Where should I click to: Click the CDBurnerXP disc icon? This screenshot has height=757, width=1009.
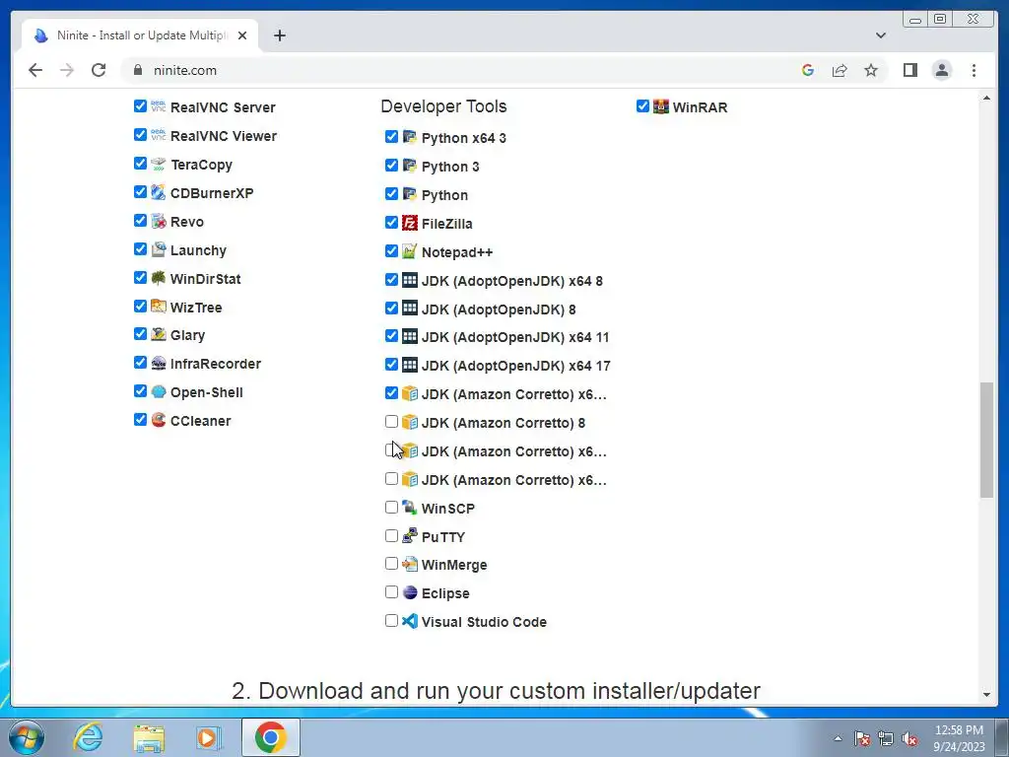point(159,192)
